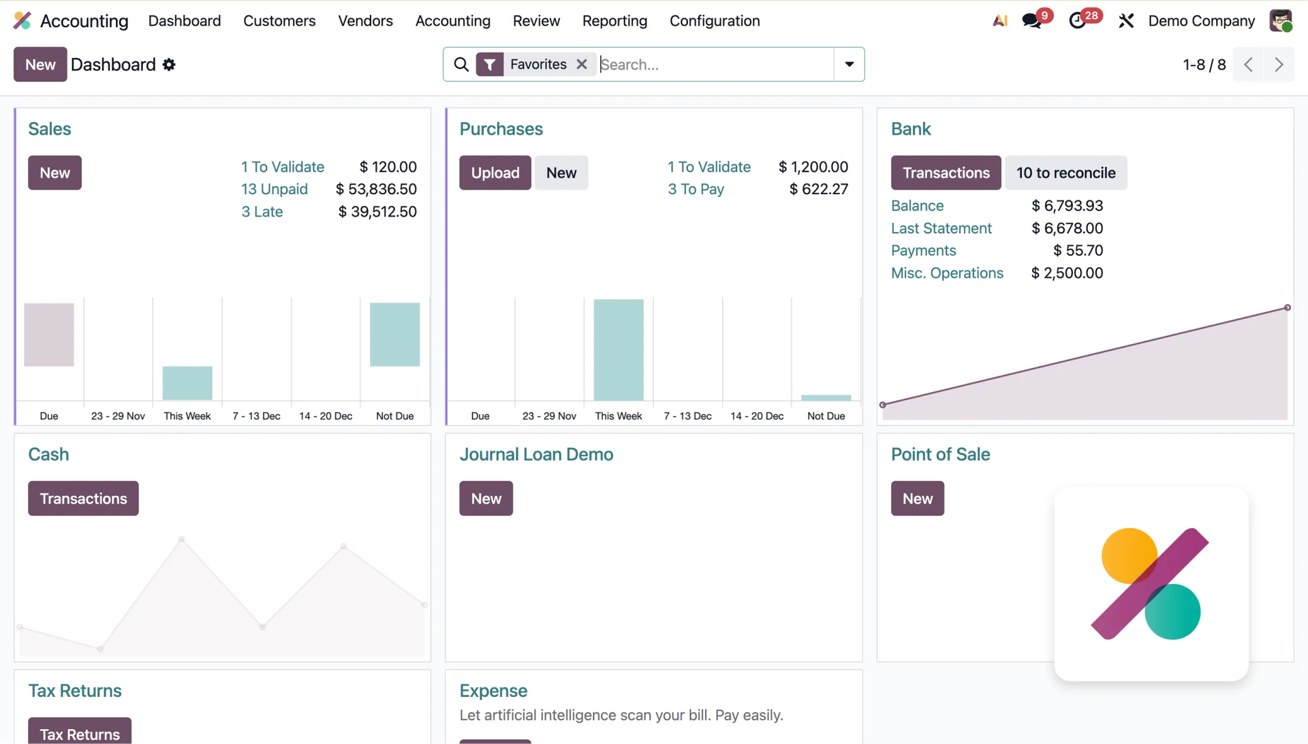Open the Review menu
The image size is (1308, 744).
[x=536, y=21]
